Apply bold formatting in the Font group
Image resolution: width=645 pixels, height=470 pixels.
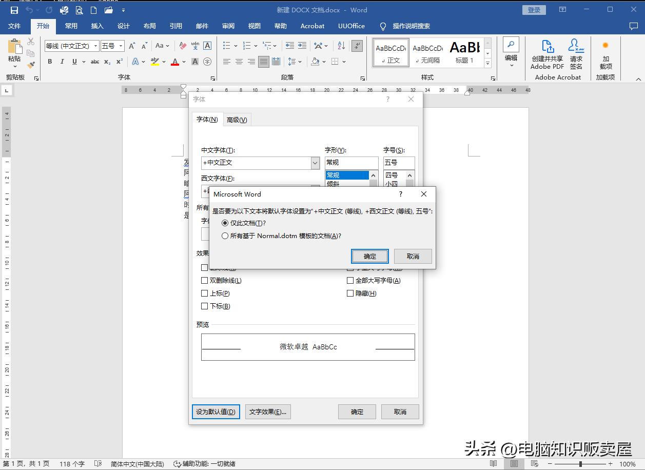click(x=50, y=62)
